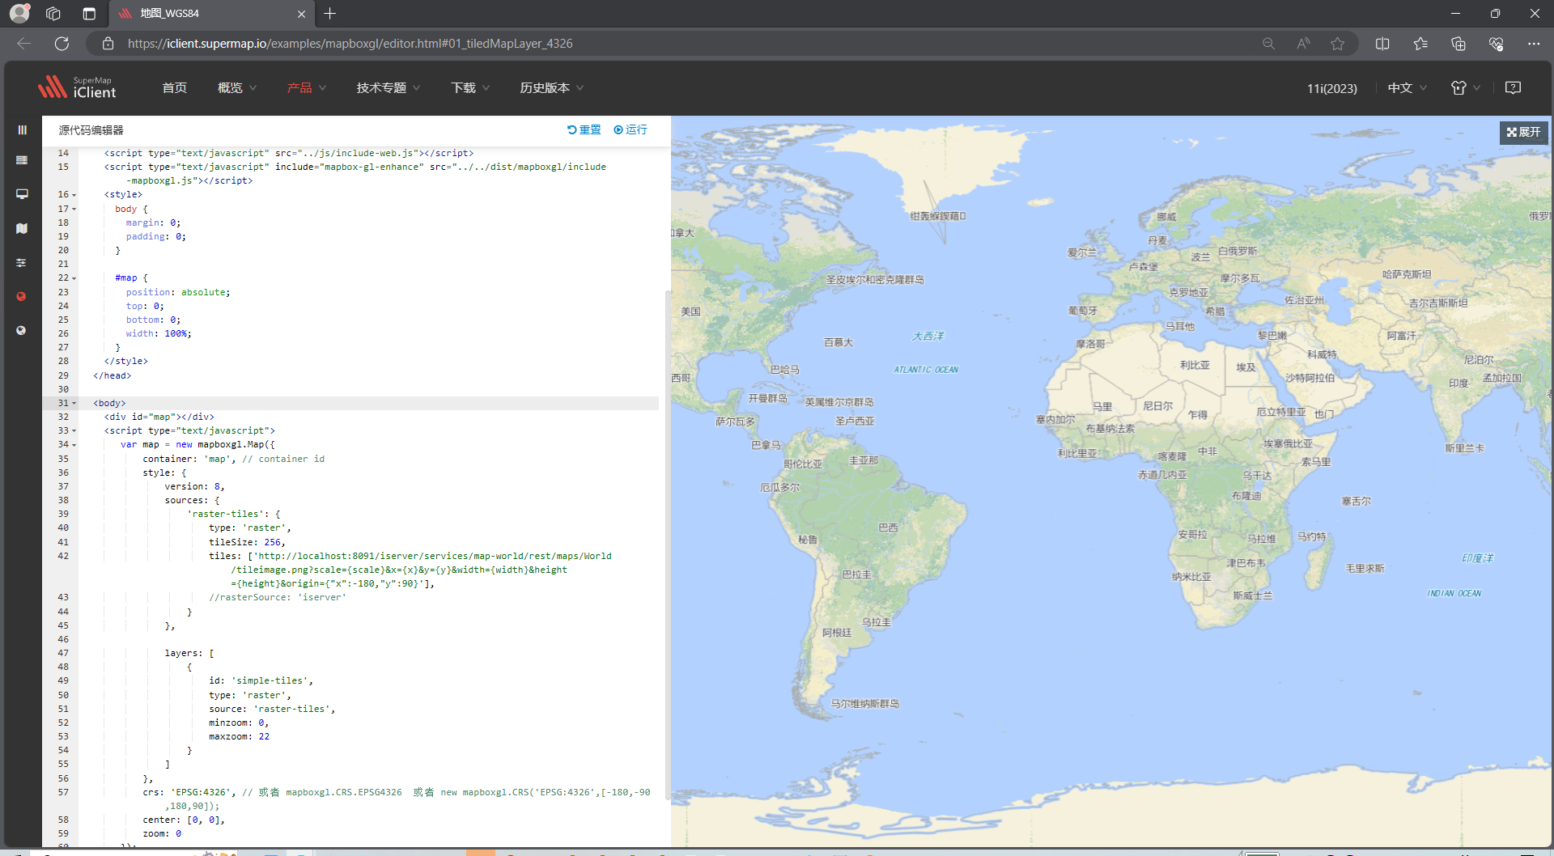Image resolution: width=1554 pixels, height=856 pixels.
Task: Click the browser address bar URL
Action: coord(350,44)
